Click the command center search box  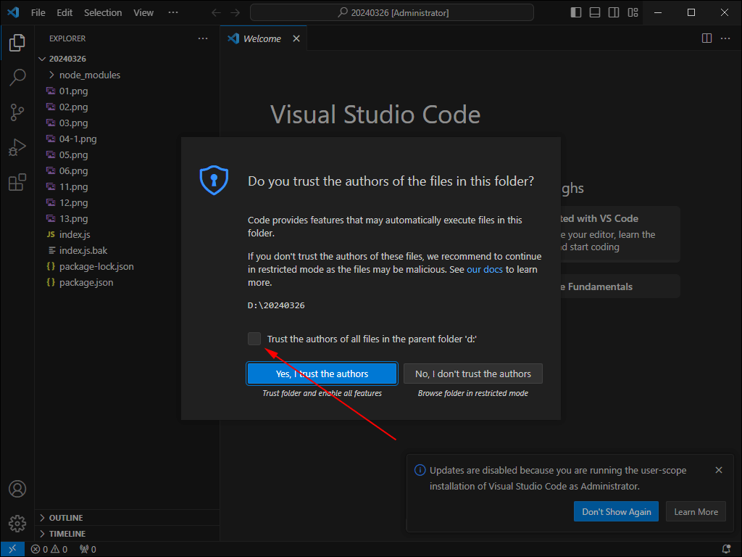(392, 13)
